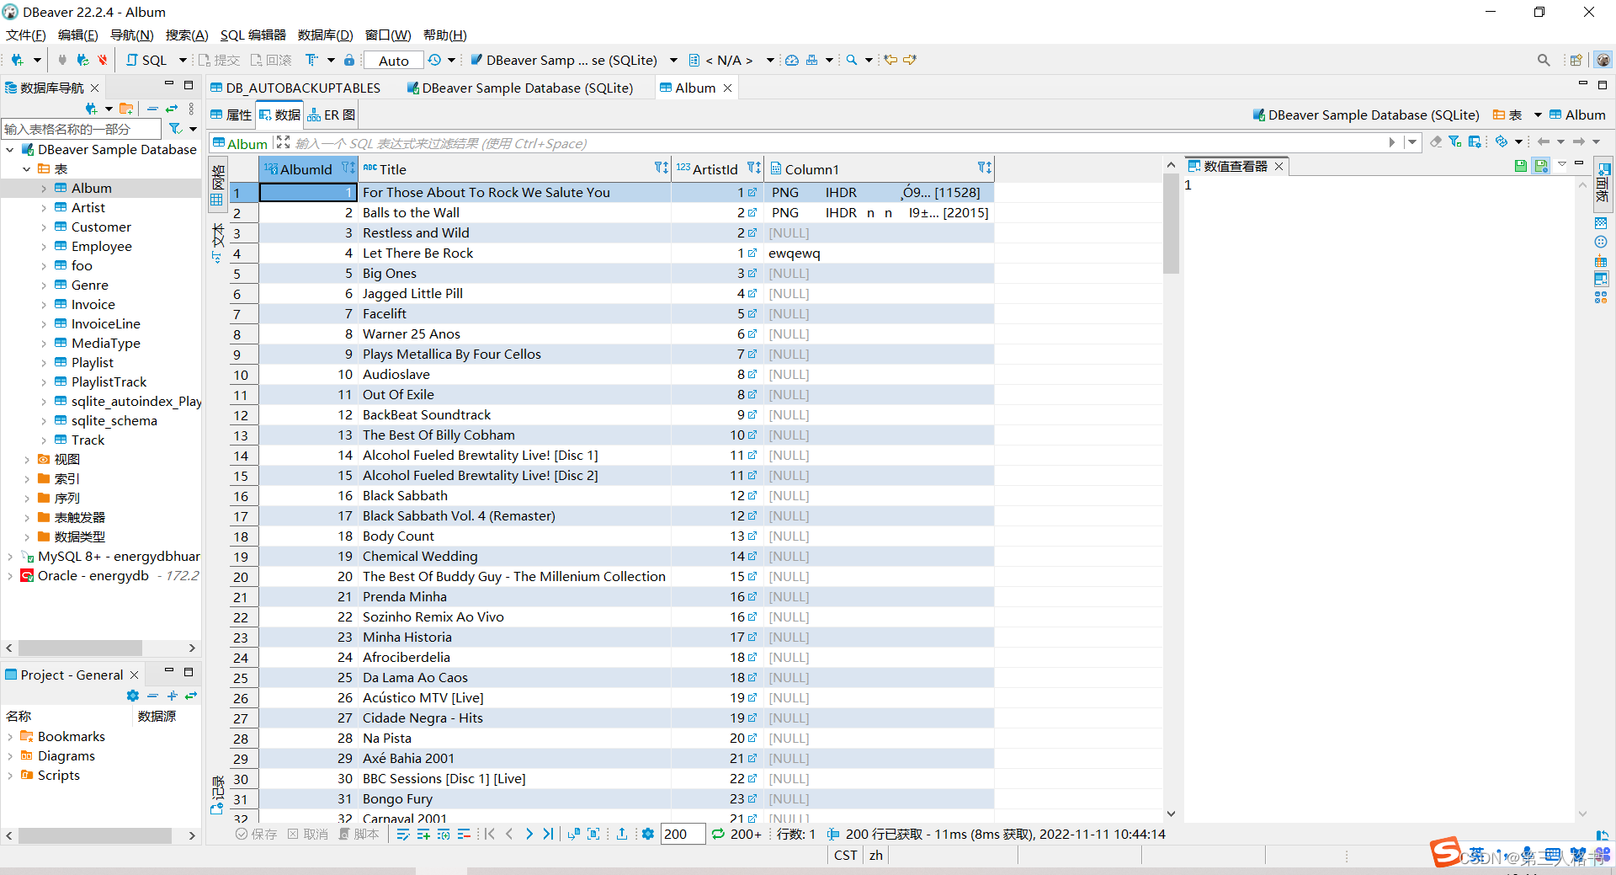Click the save value green disk icon
Viewport: 1616px width, 875px height.
click(1520, 166)
